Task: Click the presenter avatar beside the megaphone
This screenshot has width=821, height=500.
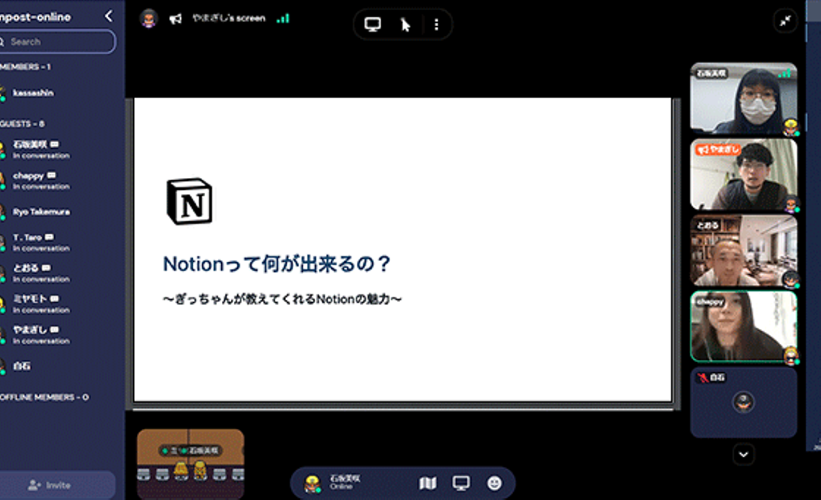Action: tap(149, 19)
